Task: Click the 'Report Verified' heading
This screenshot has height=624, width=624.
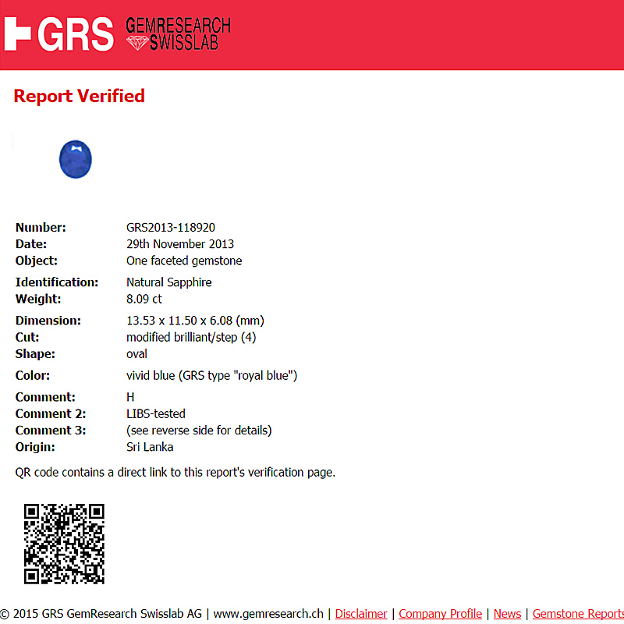Action: 80,96
